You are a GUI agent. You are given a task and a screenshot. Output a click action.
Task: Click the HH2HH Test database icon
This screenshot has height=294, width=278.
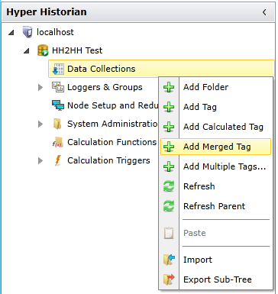pyautogui.click(x=43, y=50)
